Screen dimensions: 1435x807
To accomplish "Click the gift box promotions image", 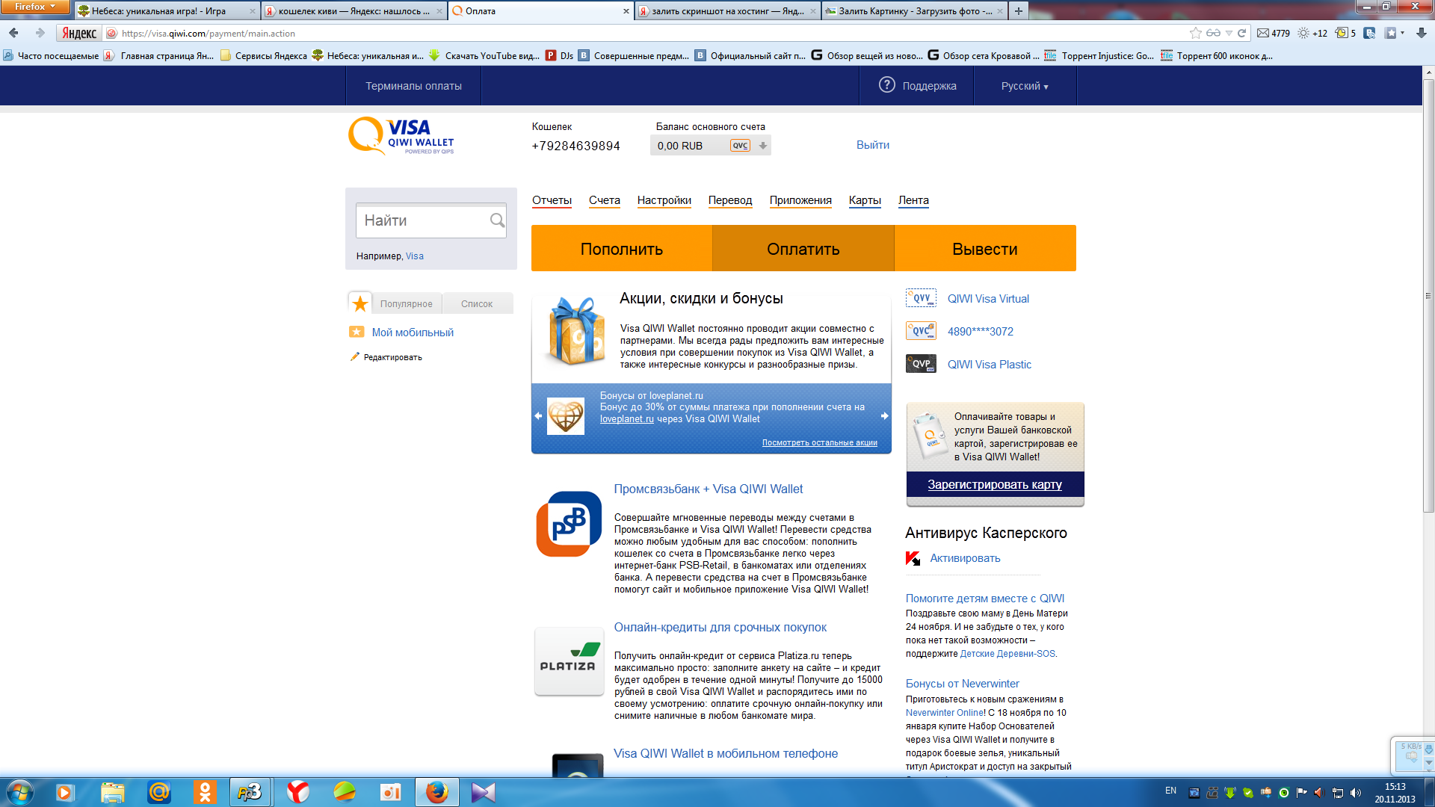I will [x=575, y=331].
